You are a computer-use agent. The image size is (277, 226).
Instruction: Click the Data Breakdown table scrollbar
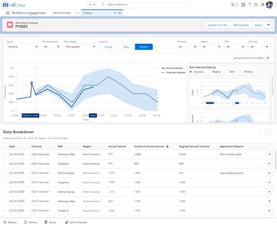pos(276,160)
